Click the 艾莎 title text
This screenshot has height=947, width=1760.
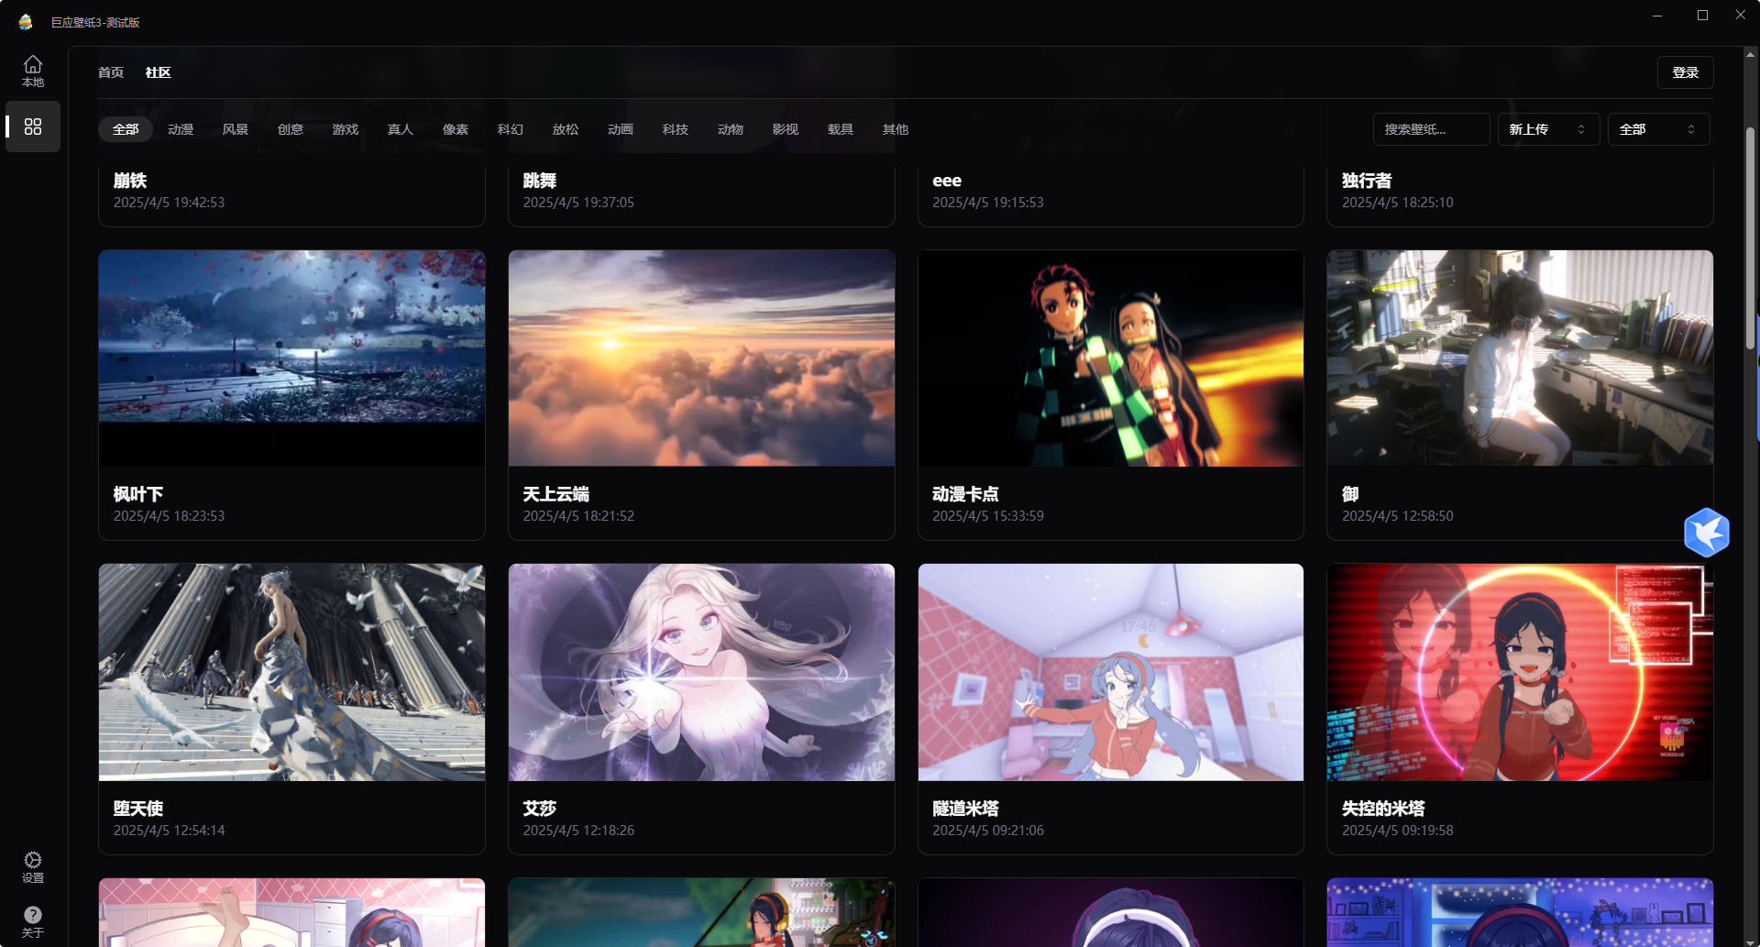click(x=540, y=809)
